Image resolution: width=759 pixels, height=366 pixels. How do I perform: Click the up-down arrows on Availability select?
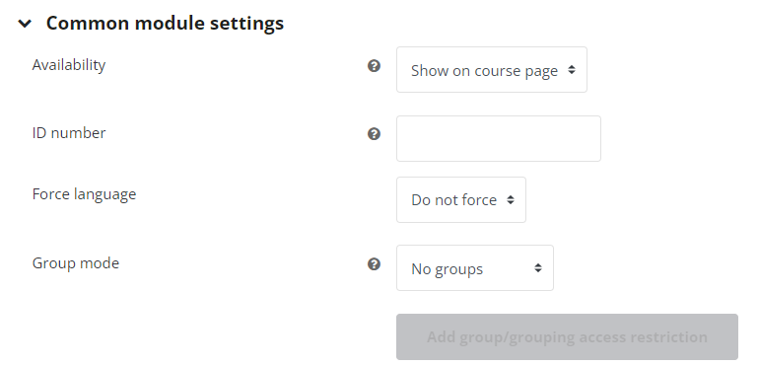point(572,70)
